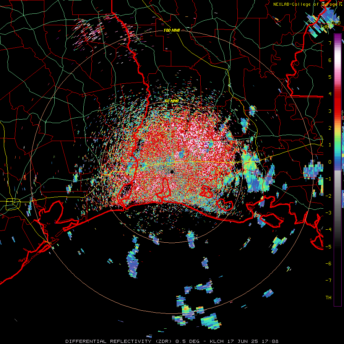The height and width of the screenshot is (344, 344).
Task: Click the 50 NMI range ring label
Action: [172, 101]
